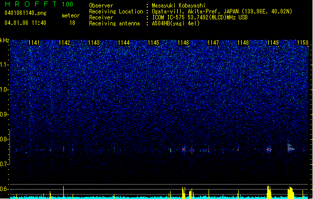Viewport: 313px width, 199px height.
Task: Click the Receiving antenna label
Action: coord(114,23)
